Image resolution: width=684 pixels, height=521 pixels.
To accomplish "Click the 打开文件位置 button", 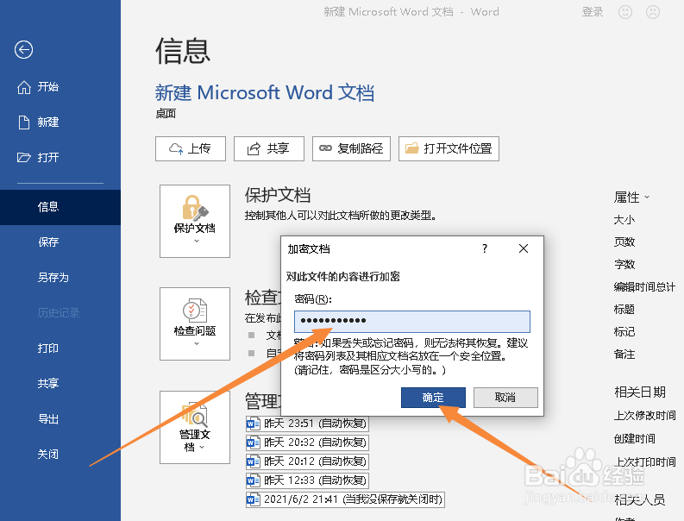I will 449,148.
